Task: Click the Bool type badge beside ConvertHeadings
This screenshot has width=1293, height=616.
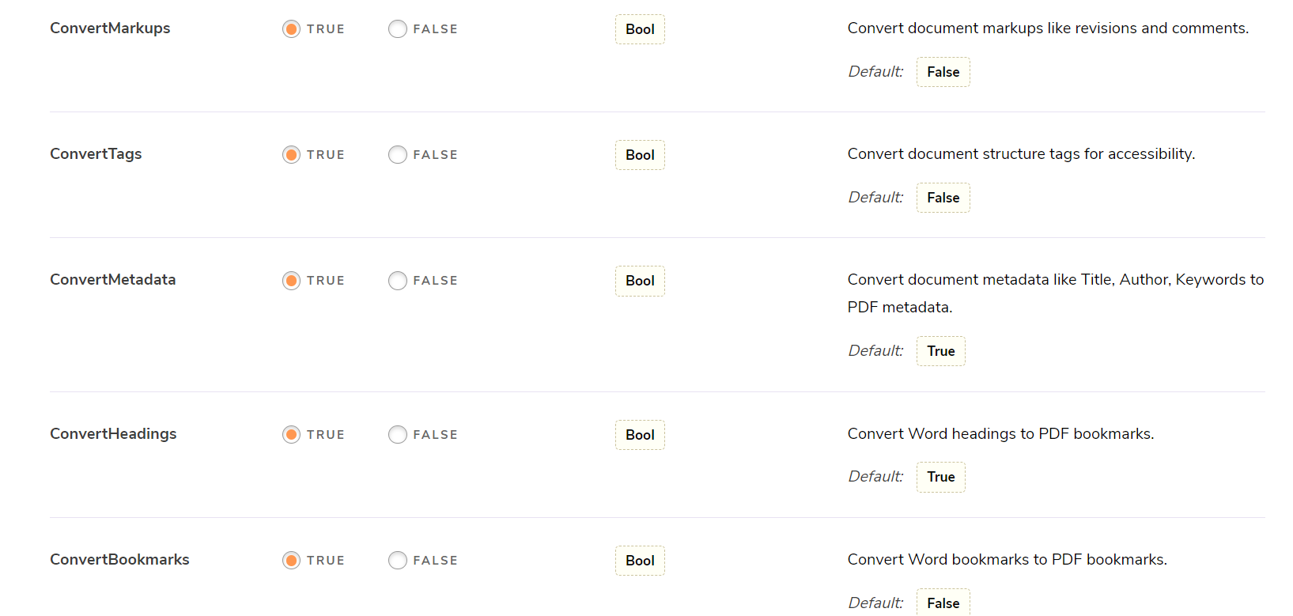Action: (x=640, y=434)
